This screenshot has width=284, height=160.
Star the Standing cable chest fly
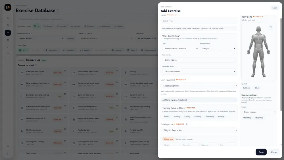tap(65, 141)
